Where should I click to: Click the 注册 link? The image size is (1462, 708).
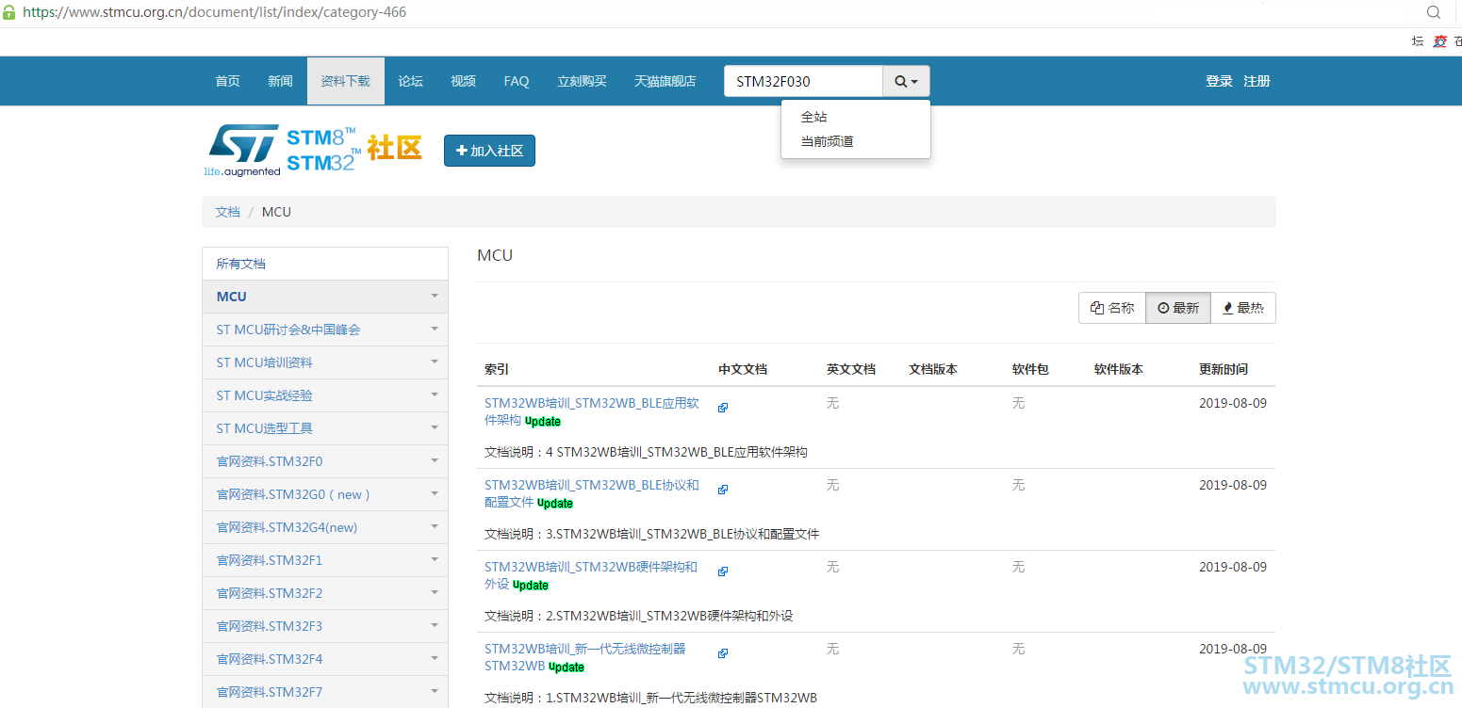[x=1257, y=81]
